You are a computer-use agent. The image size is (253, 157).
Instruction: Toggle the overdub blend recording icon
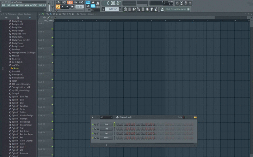pyautogui.click(x=76, y=2)
